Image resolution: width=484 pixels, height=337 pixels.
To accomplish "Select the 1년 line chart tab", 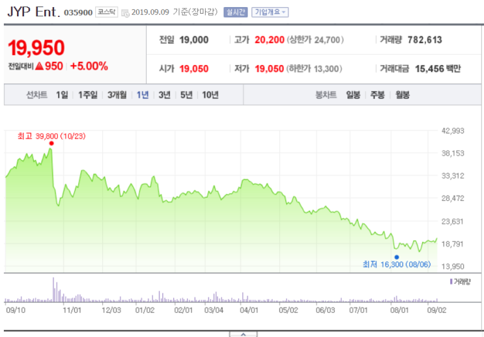I will coord(143,95).
